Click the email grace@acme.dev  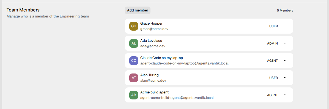[x=154, y=29]
